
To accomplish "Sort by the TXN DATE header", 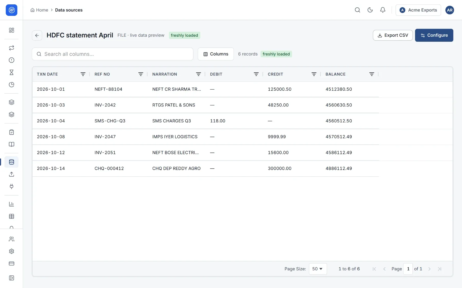I will point(47,74).
